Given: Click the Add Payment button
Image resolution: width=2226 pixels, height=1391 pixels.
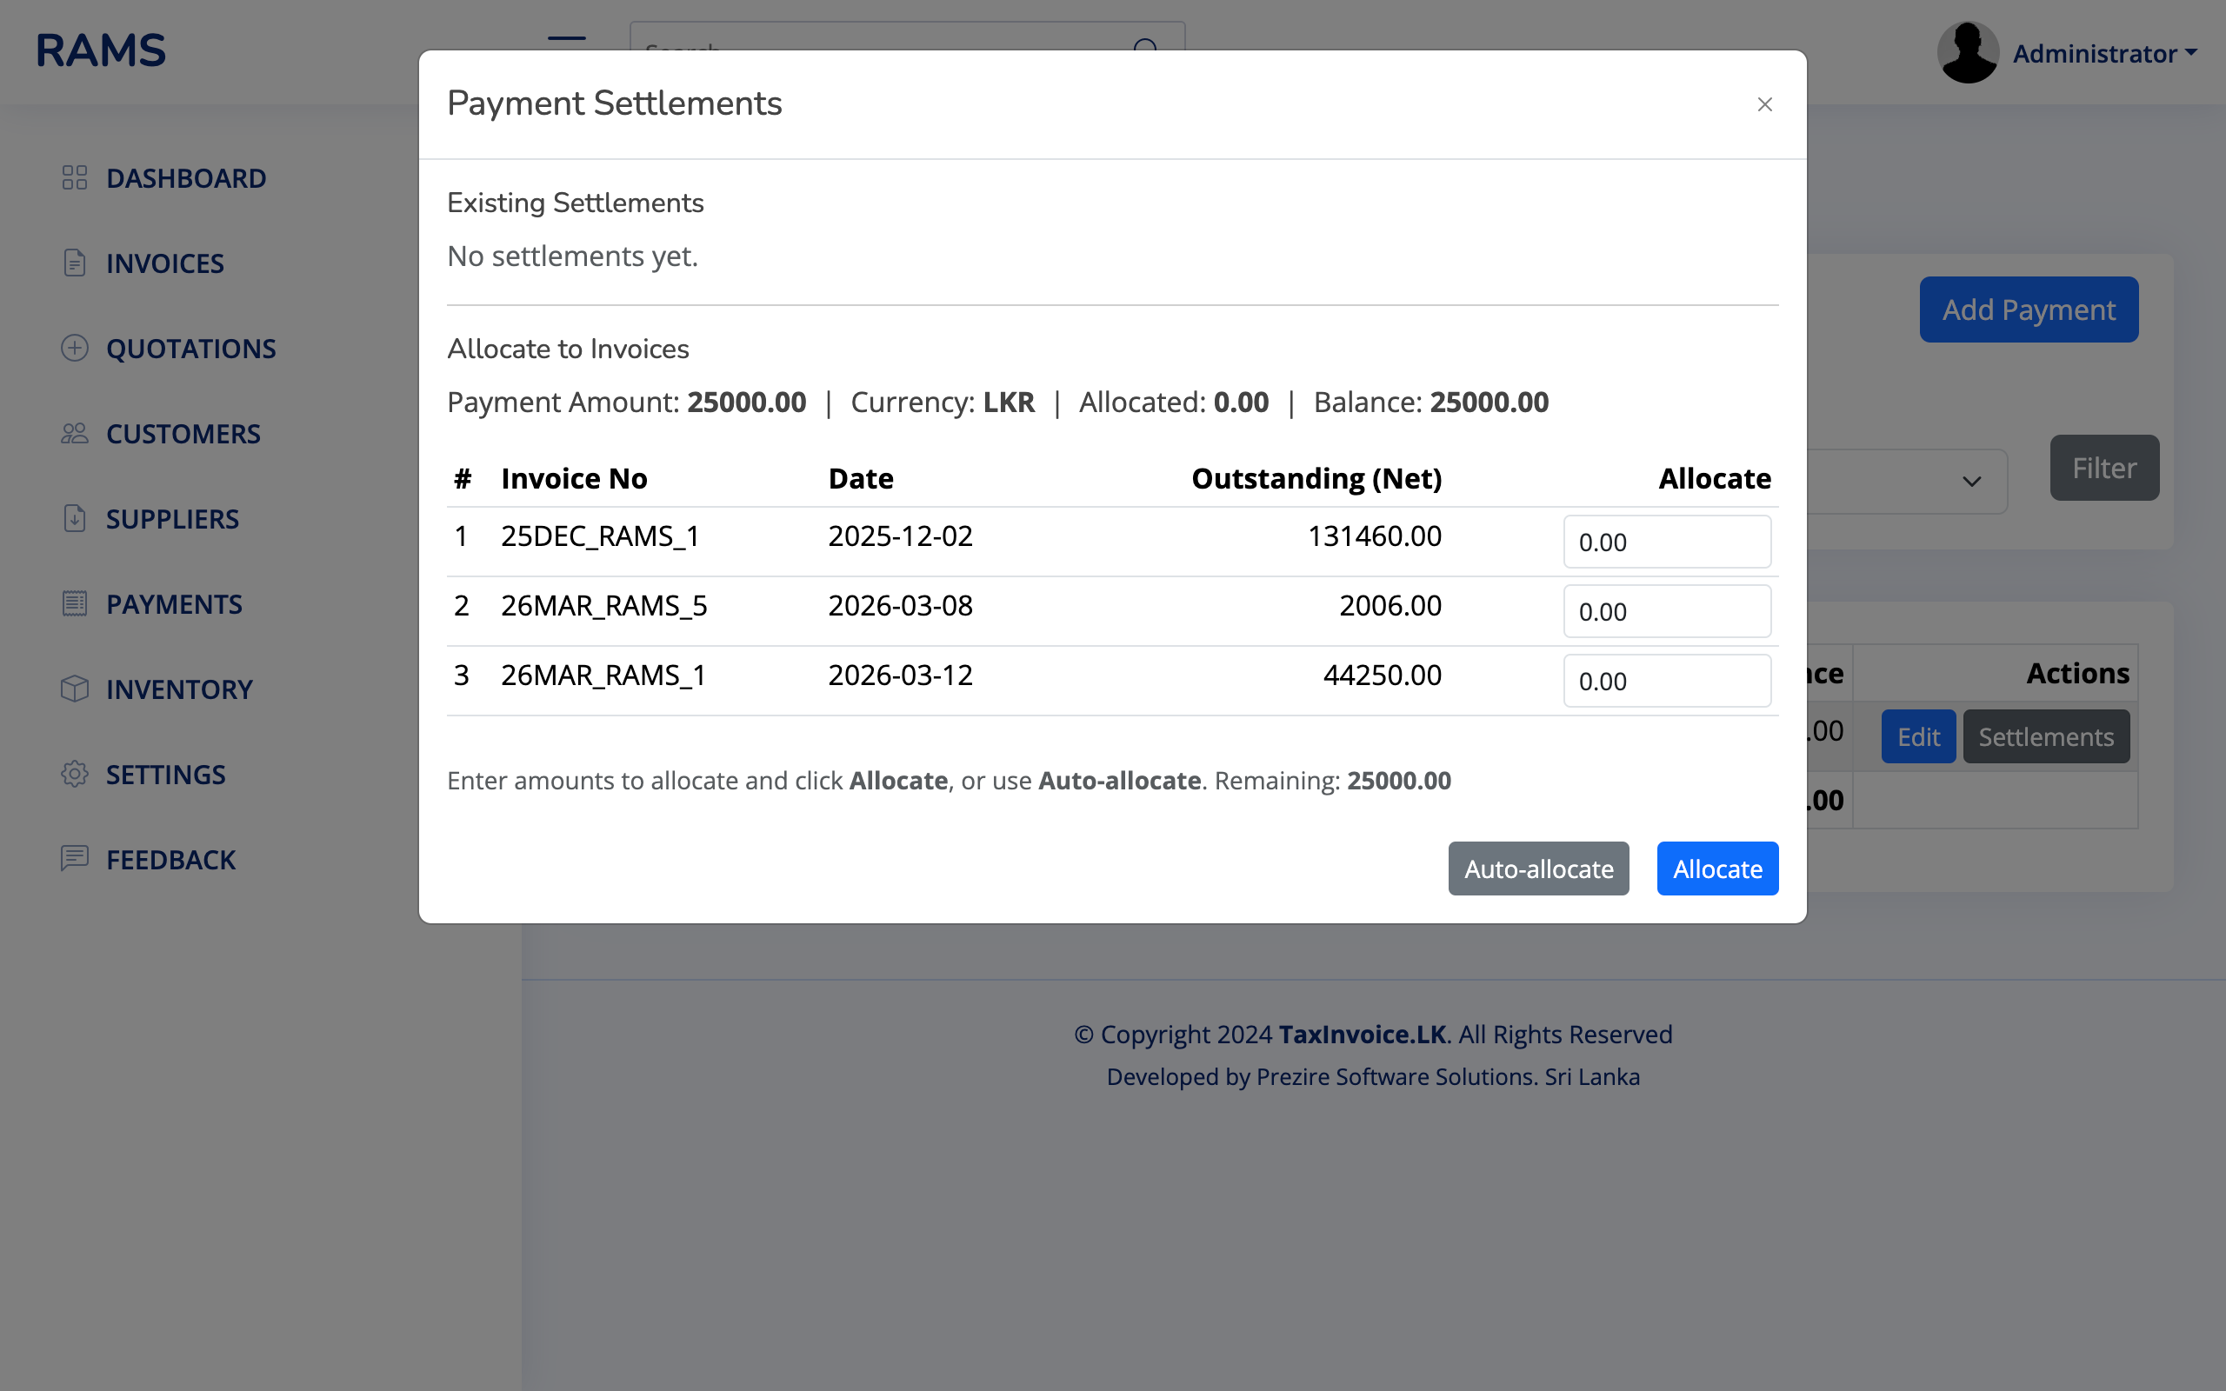Looking at the screenshot, I should point(2028,310).
